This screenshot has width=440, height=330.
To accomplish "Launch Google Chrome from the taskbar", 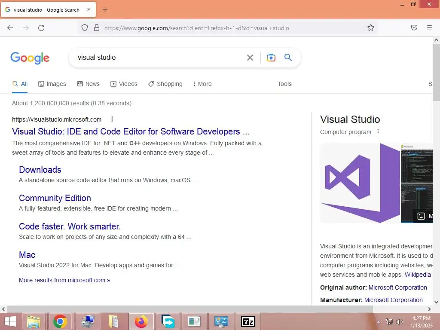I will (60, 321).
